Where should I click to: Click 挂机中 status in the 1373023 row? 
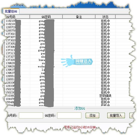(x=105, y=34)
